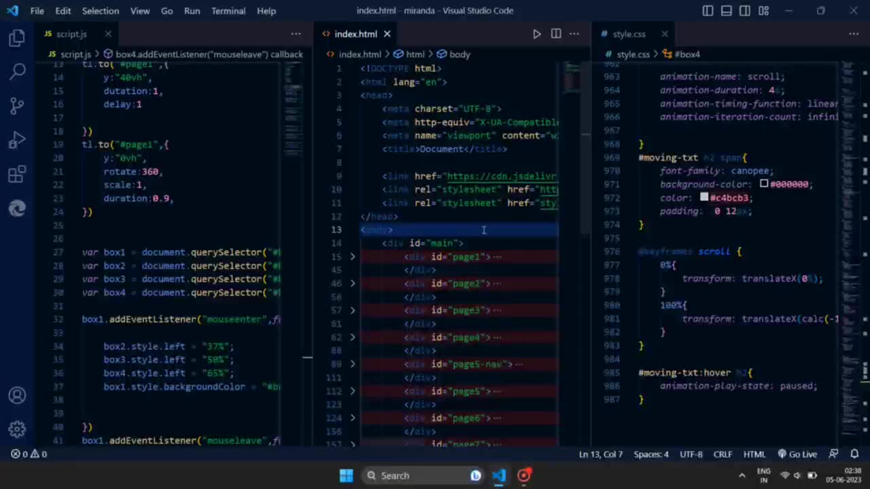Expand the folded page5 div
The height and width of the screenshot is (489, 870).
(353, 391)
